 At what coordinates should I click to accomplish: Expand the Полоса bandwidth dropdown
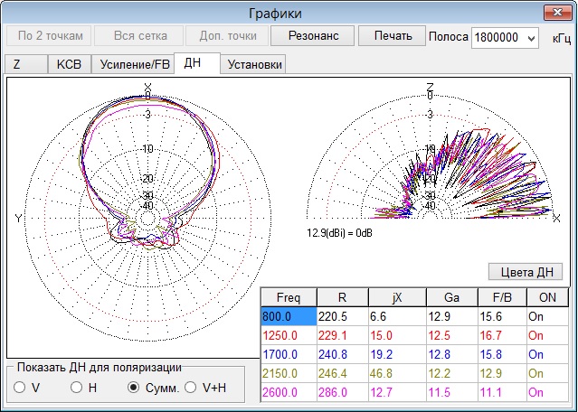click(530, 37)
